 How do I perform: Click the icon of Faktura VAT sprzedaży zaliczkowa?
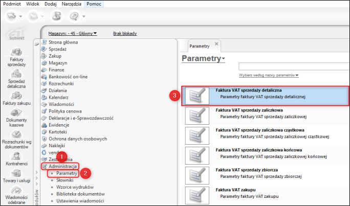click(197, 116)
